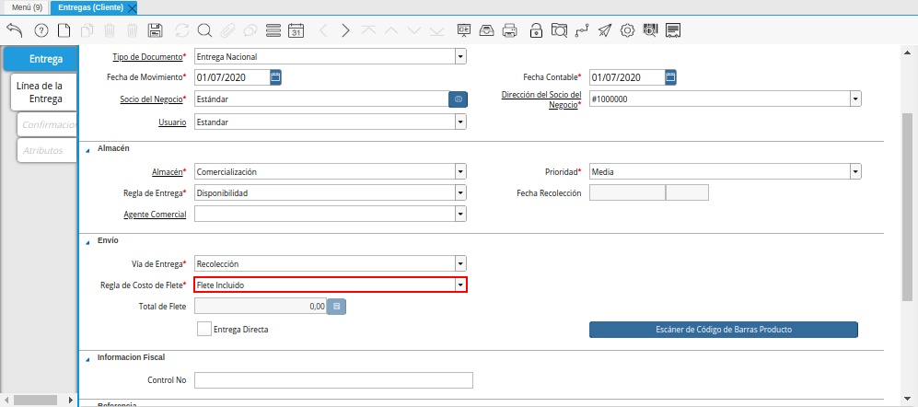Follow the Socio del Negocio label link
The height and width of the screenshot is (407, 918).
coord(151,99)
